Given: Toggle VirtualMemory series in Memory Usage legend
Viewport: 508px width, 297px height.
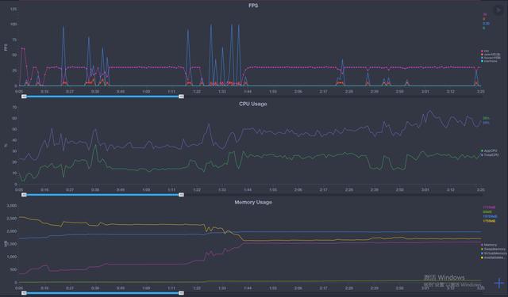Looking at the screenshot, I should coord(494,253).
